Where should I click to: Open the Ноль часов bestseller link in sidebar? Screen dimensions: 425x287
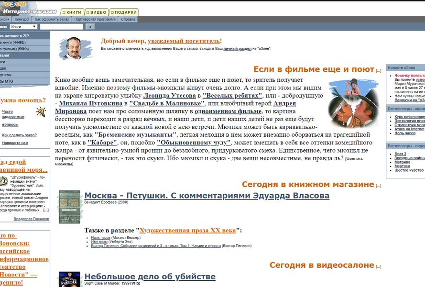click(405, 133)
